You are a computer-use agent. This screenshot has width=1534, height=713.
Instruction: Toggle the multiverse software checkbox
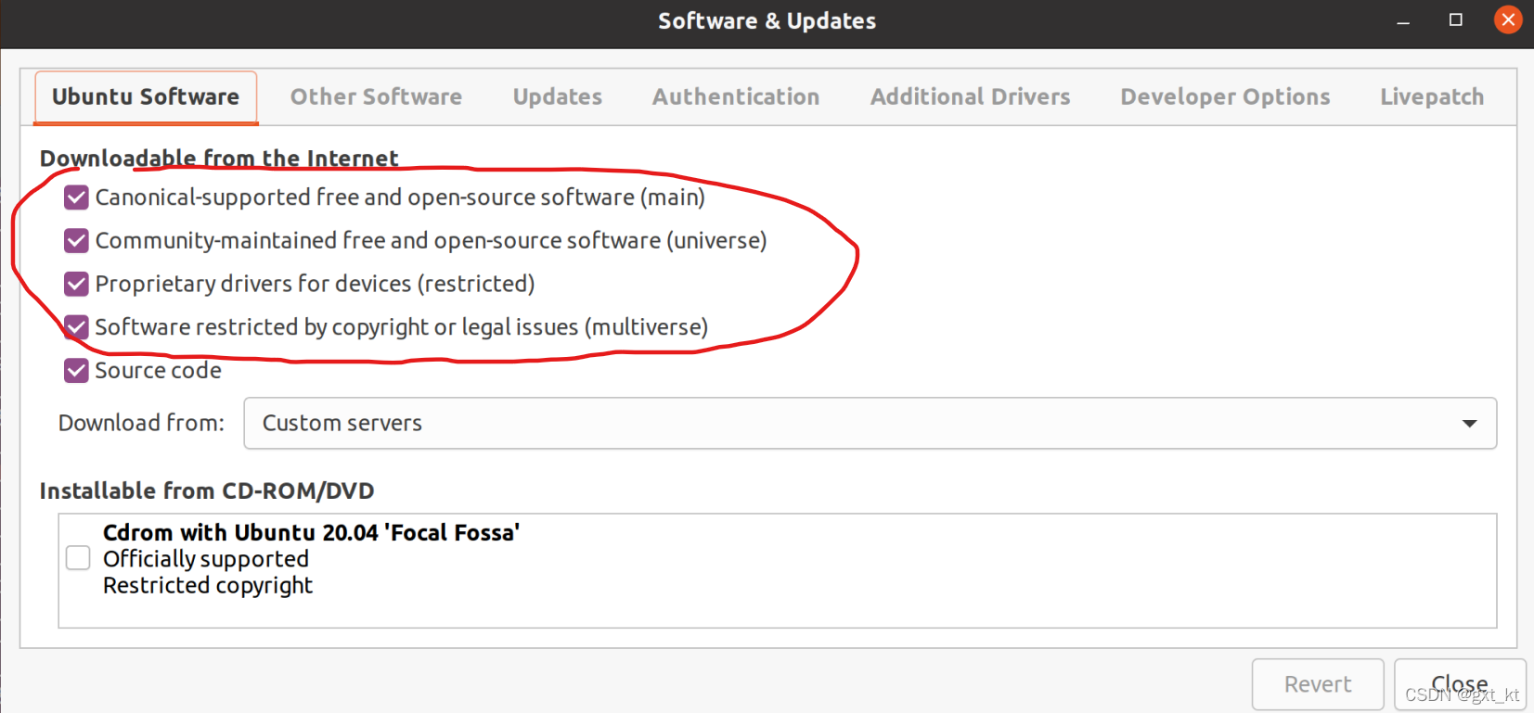77,327
